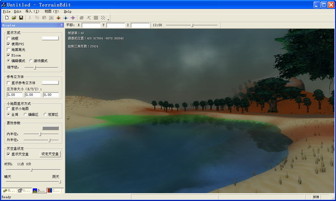Click the TerrainEdit title bar app icon
This screenshot has width=336, height=201.
point(4,4)
